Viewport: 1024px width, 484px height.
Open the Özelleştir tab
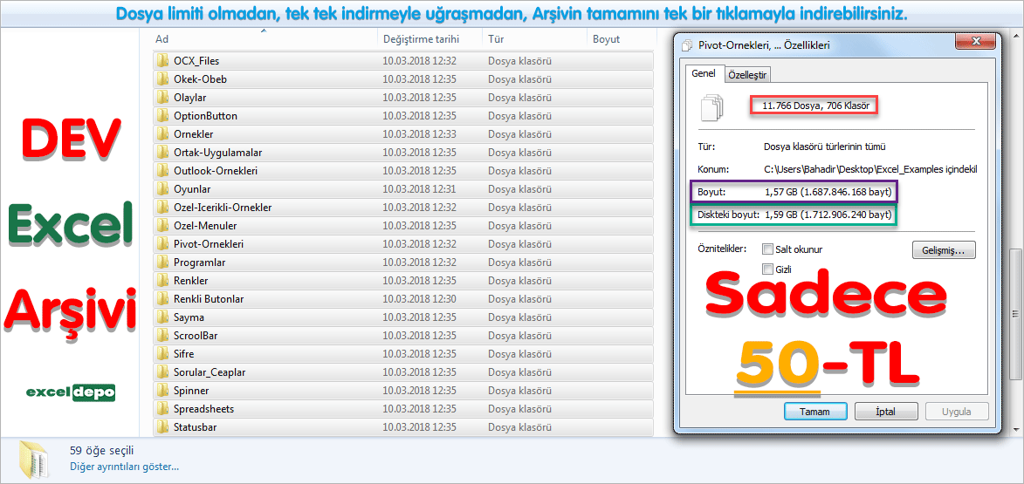click(x=747, y=75)
